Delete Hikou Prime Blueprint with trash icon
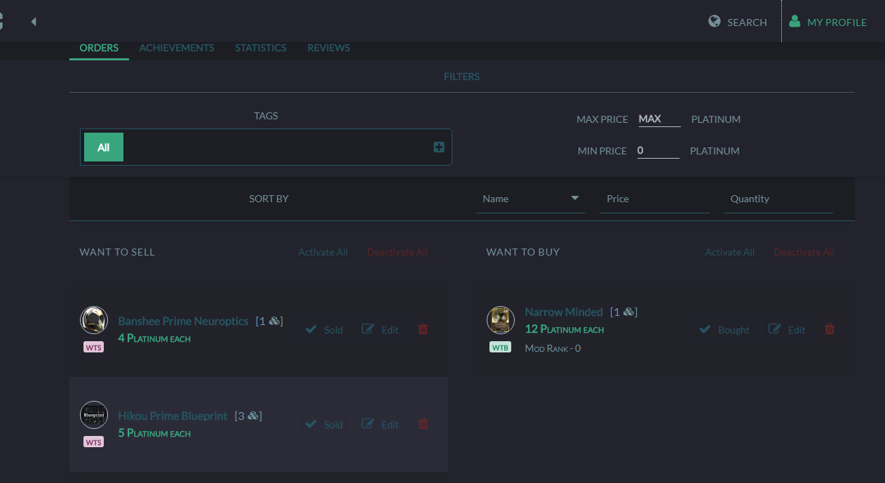 pyautogui.click(x=422, y=424)
